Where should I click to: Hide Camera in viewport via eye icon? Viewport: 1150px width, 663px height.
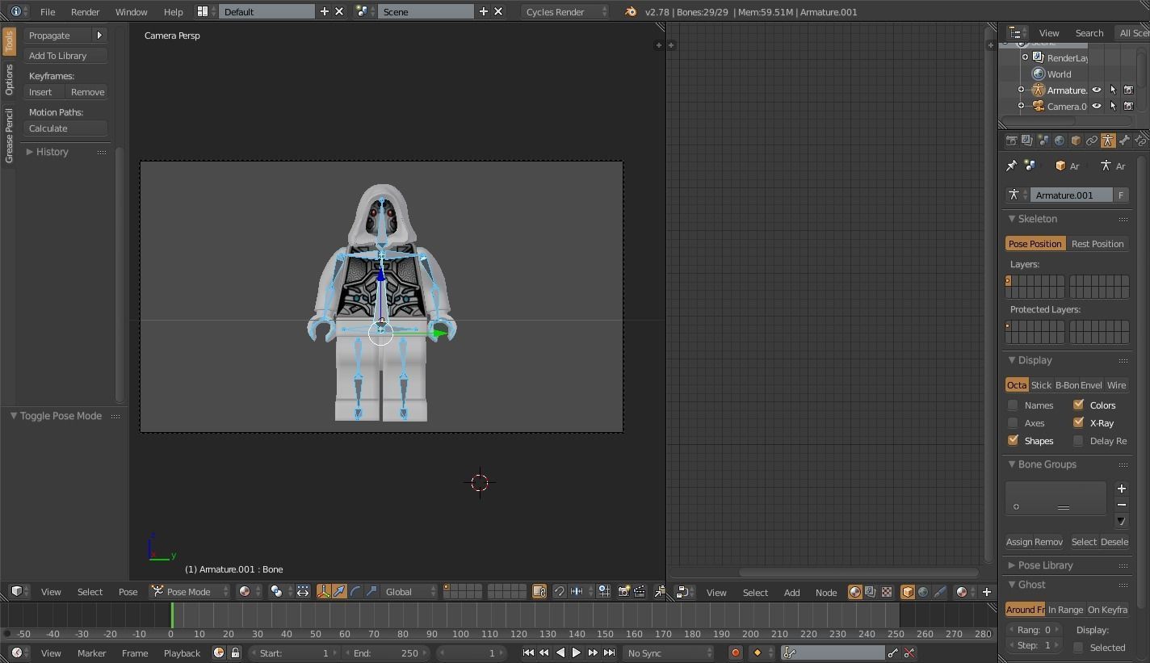tap(1097, 107)
